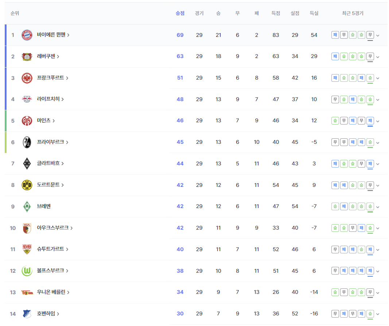This screenshot has width=389, height=326.
Task: Click Bayern's latest 무 result badge
Action: pyautogui.click(x=370, y=35)
